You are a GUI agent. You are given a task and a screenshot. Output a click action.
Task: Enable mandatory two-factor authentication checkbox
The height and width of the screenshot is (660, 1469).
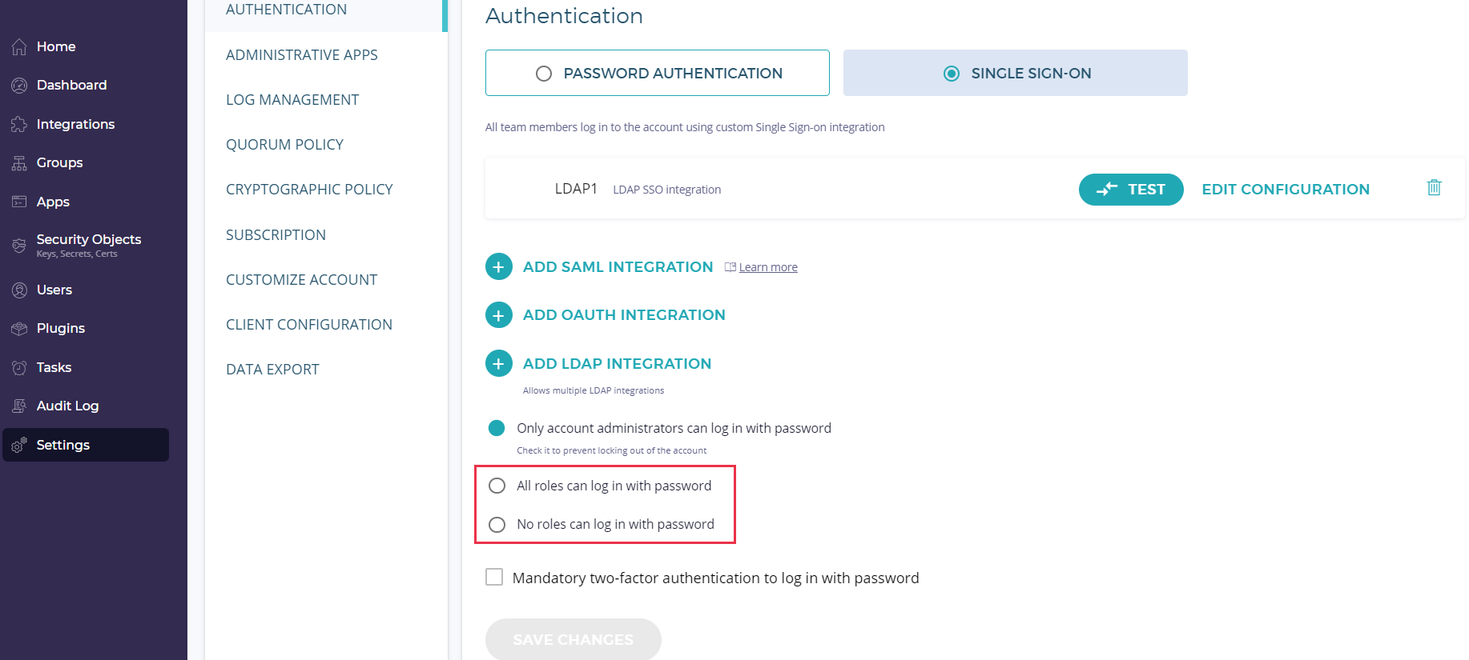[x=494, y=577]
